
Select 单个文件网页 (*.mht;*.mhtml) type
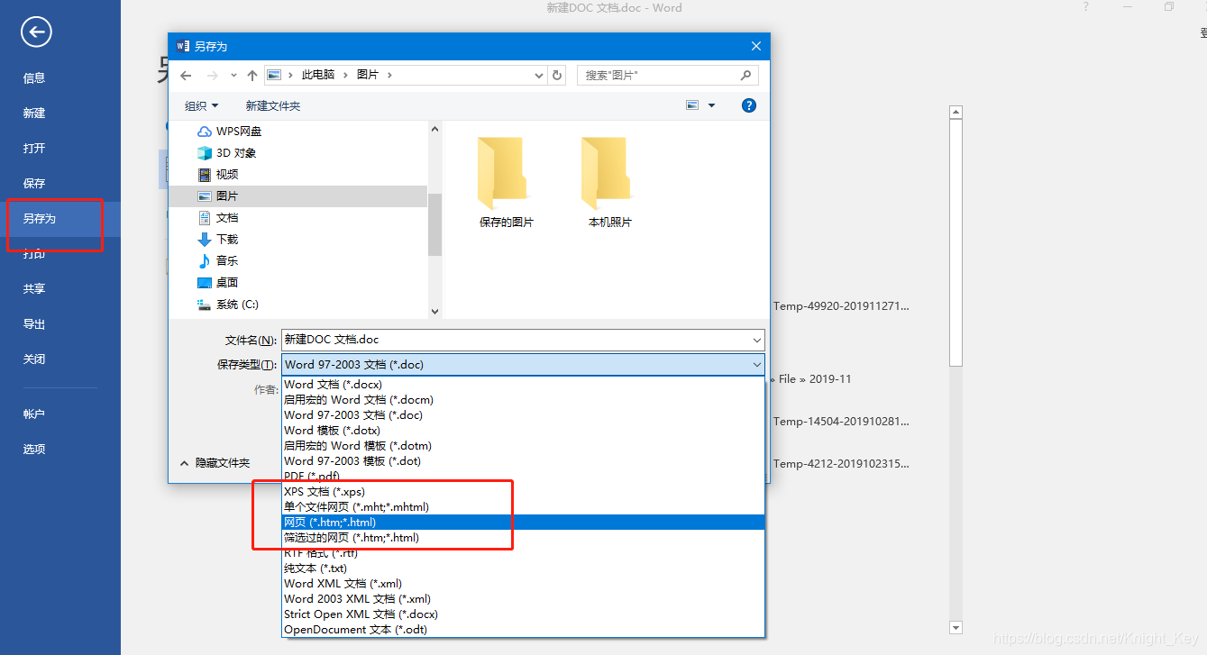pos(523,507)
